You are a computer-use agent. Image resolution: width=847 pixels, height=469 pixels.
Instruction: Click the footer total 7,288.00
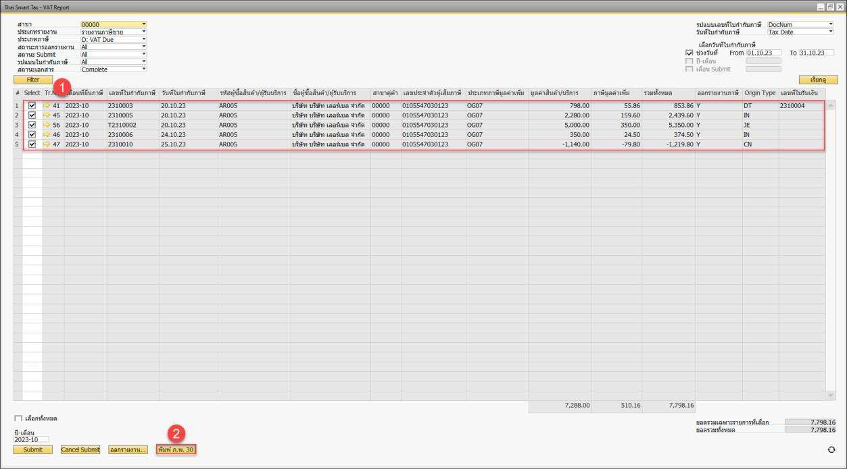pyautogui.click(x=560, y=406)
